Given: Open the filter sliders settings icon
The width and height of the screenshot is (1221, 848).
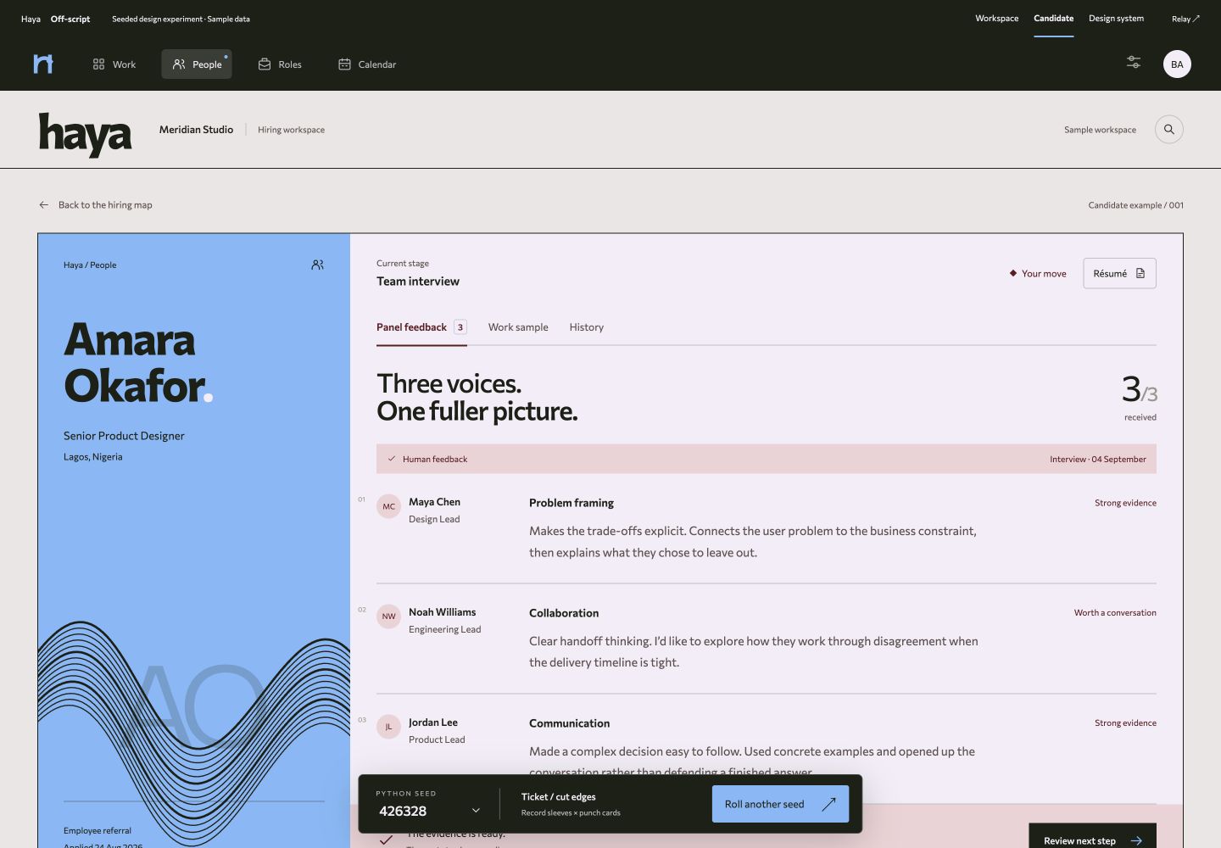Looking at the screenshot, I should (x=1134, y=63).
